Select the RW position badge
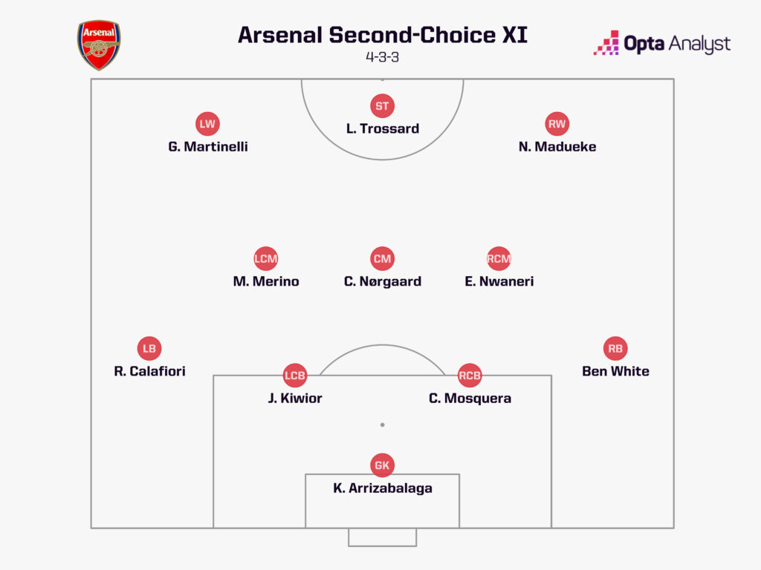Image resolution: width=761 pixels, height=570 pixels. (x=557, y=124)
